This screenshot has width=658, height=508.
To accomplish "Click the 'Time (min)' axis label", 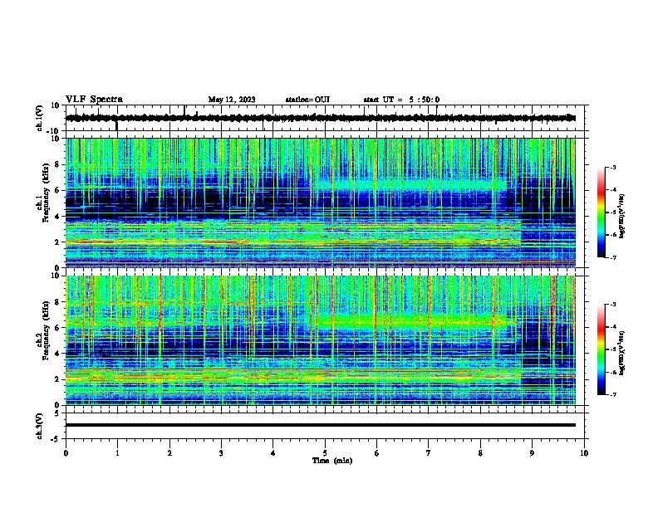I will coord(332,461).
